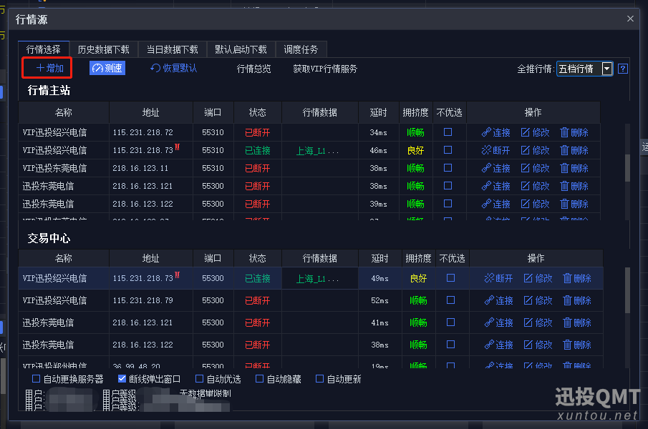Tick the 自动优选 checkbox
Viewport: 648px width, 429px height.
click(199, 379)
